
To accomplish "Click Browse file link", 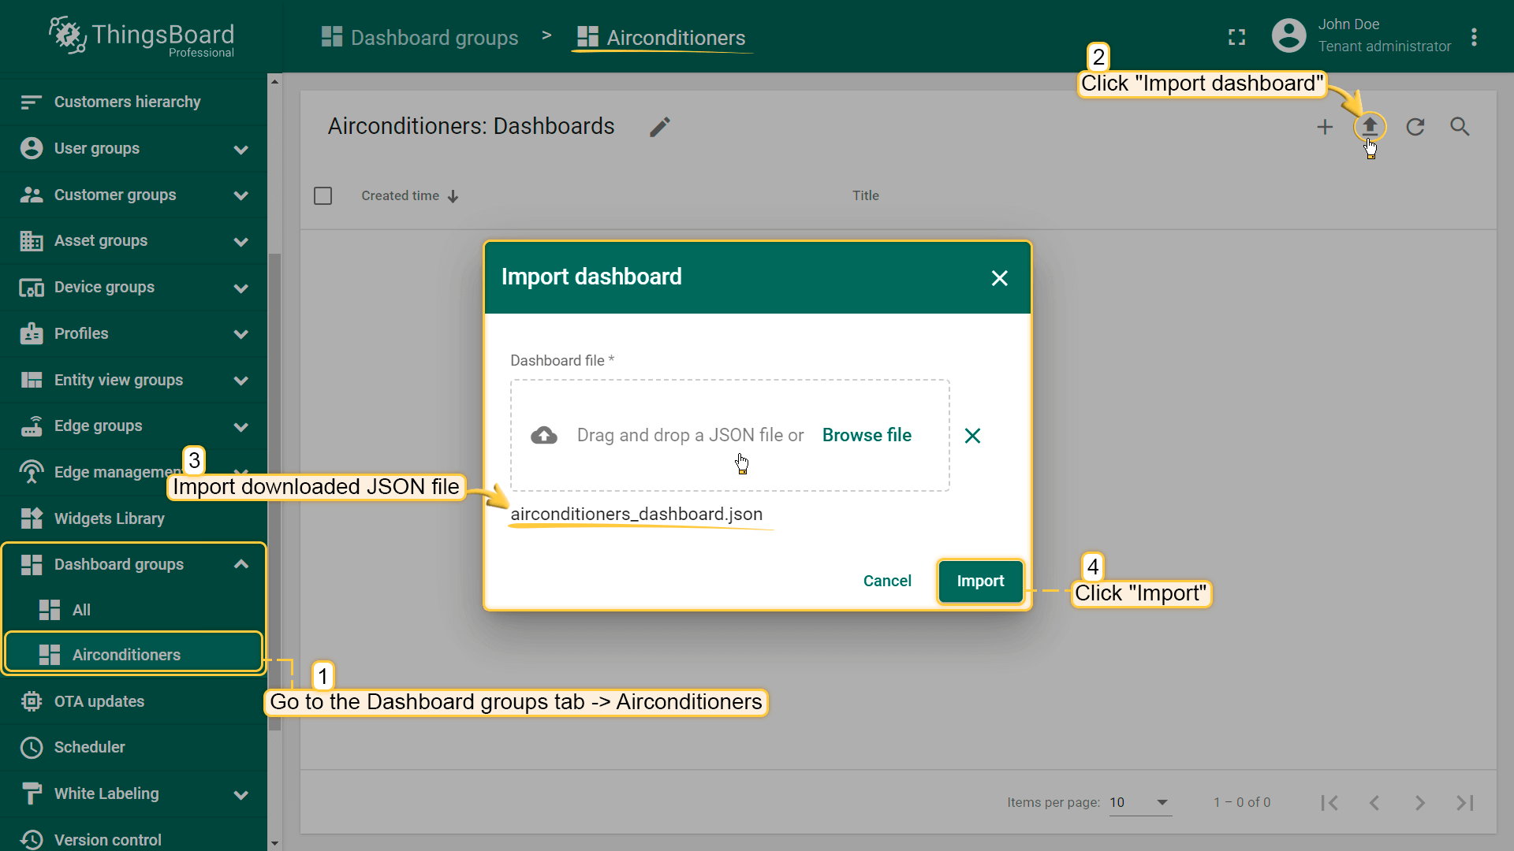I will tap(867, 435).
